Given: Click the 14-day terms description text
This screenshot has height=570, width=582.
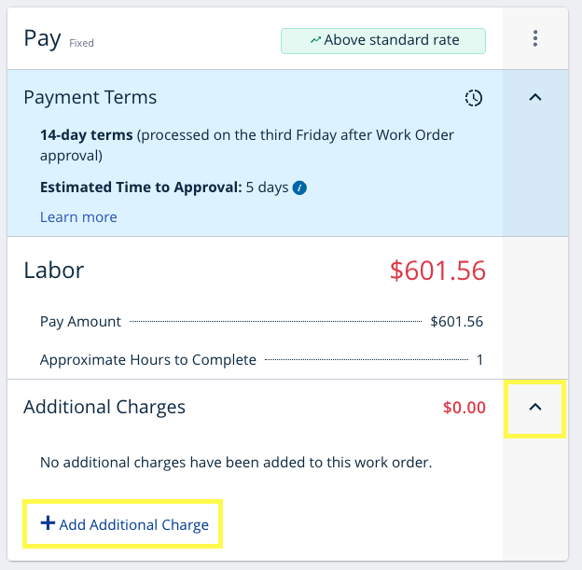Looking at the screenshot, I should click(247, 145).
